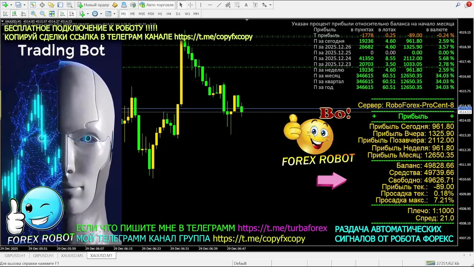Expand the arrows objects dropdown

coord(270,5)
